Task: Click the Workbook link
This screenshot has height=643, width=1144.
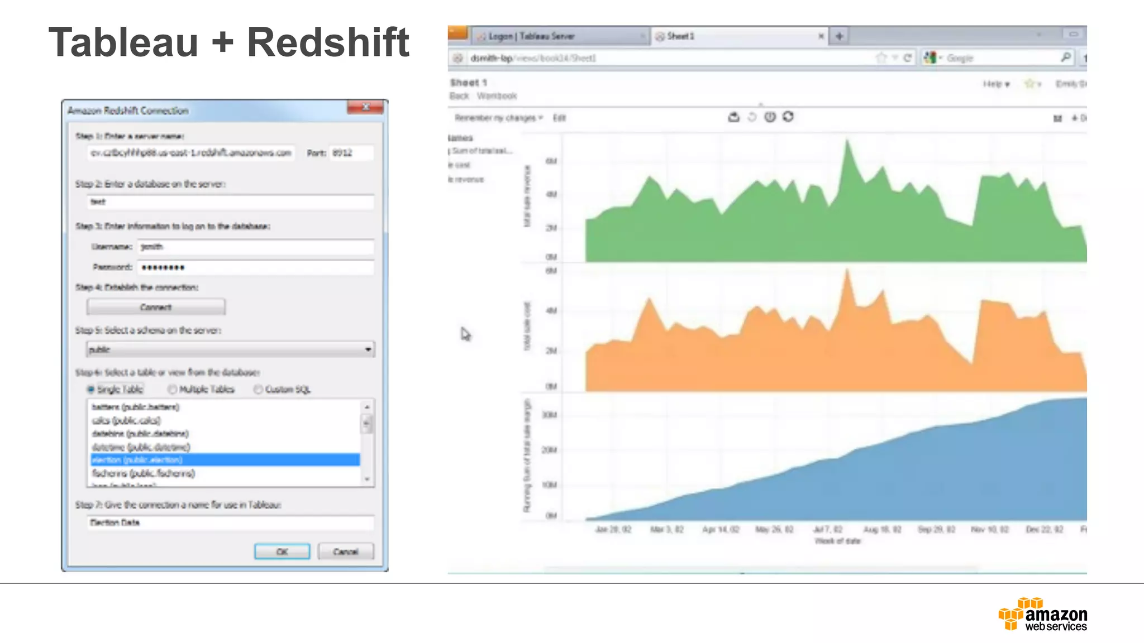Action: [x=497, y=96]
